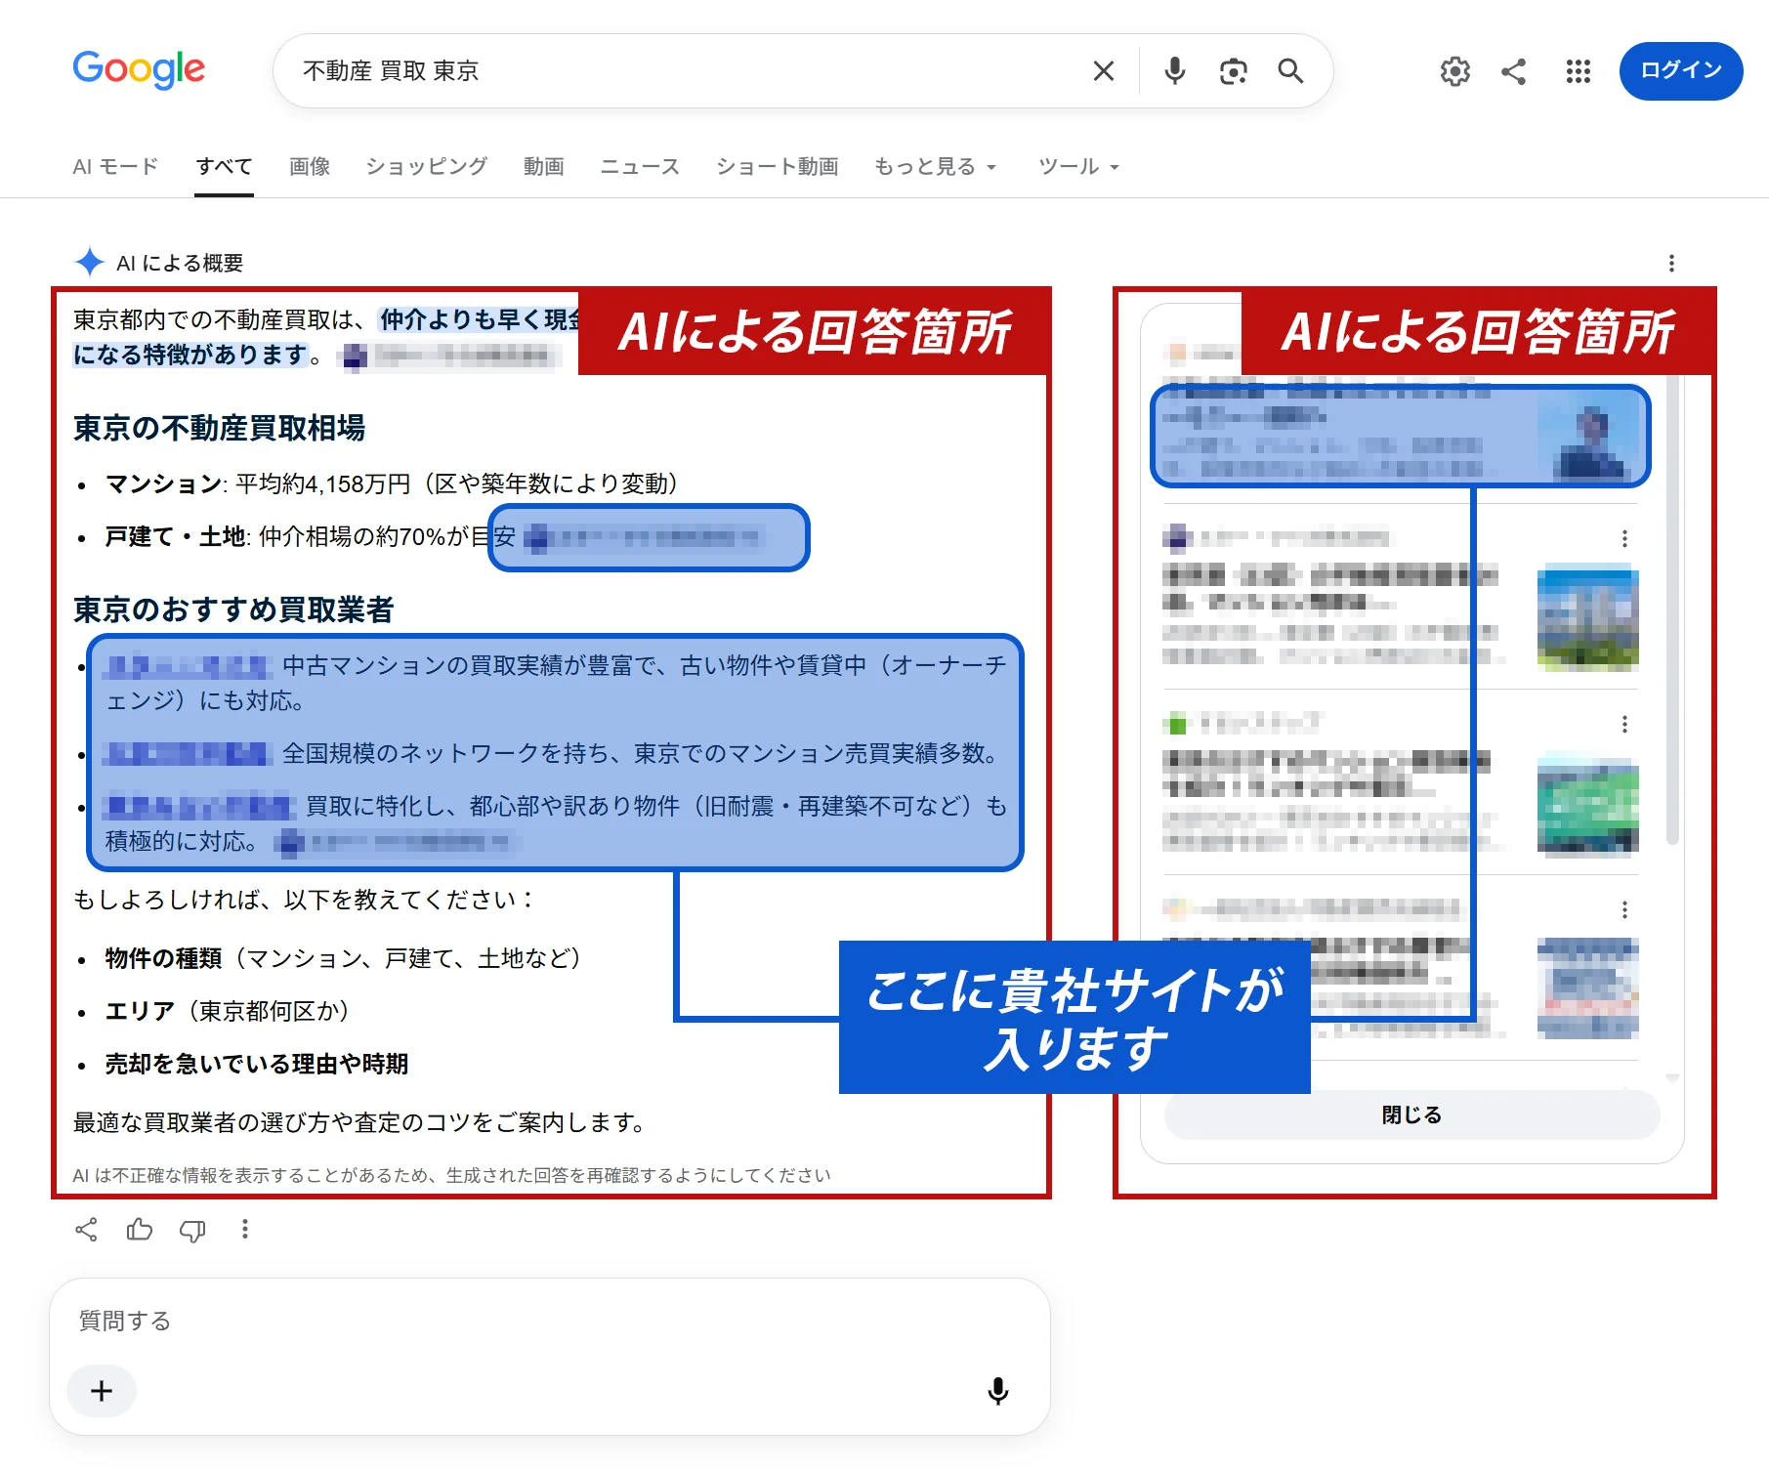
Task: Click the buildings thumbnail in second source card
Action: 1587,618
